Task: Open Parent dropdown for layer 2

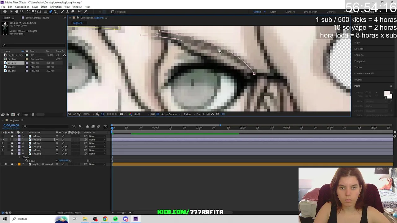Action: [x=97, y=140]
